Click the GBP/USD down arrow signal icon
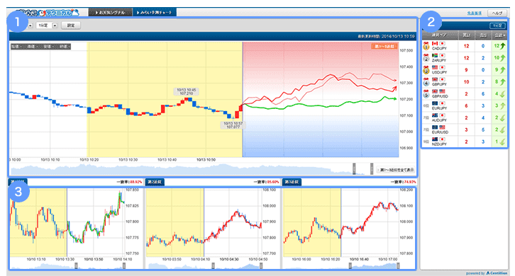Viewport: 515px width, 276px height. [502, 94]
